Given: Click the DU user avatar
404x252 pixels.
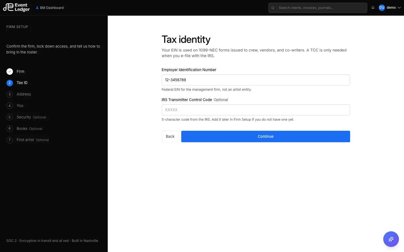Looking at the screenshot, I should point(382,8).
